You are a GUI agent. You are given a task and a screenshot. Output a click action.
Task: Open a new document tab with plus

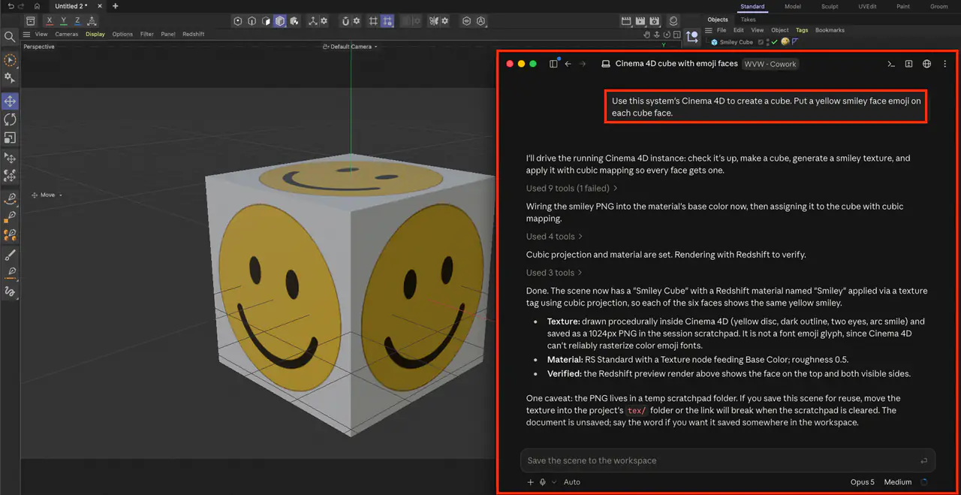point(115,6)
